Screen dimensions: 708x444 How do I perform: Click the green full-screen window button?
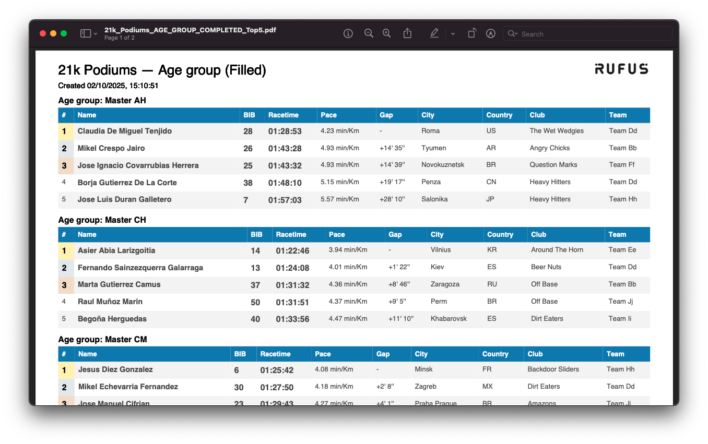64,33
